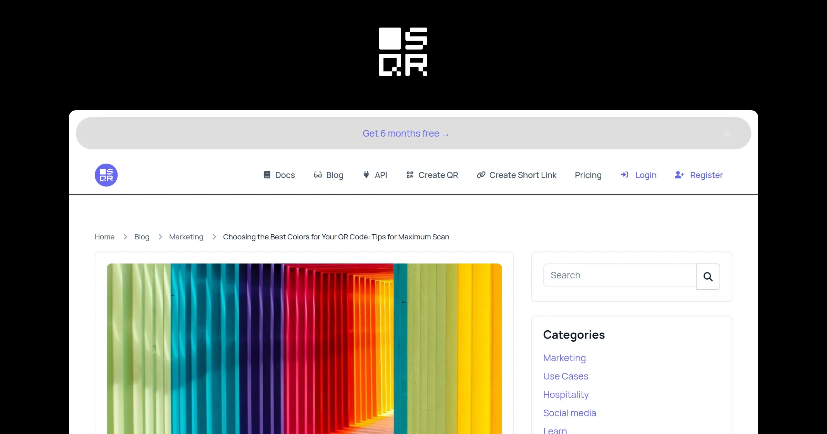Open Marketing in the breadcrumb trail

tap(186, 237)
